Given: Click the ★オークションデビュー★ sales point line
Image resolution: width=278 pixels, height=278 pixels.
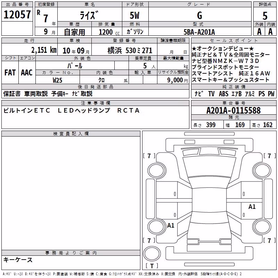Looking at the screenshot, I should [223, 48].
